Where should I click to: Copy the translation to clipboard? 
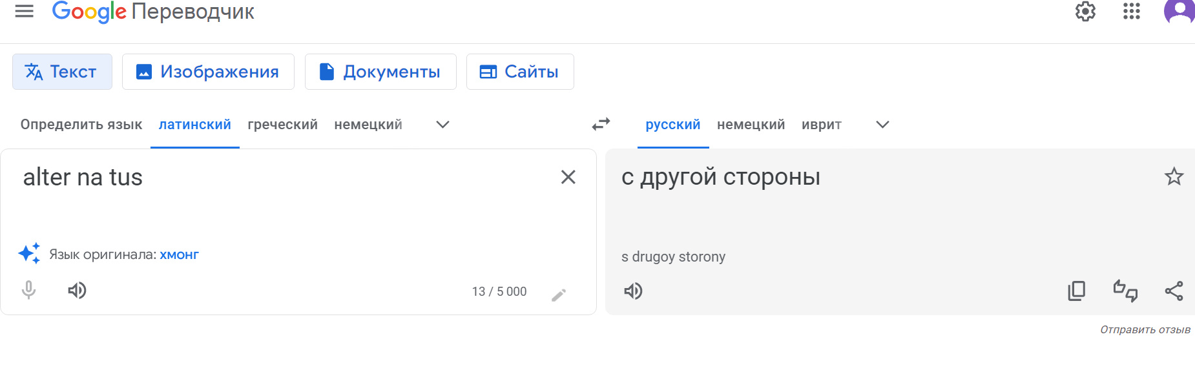point(1076,291)
